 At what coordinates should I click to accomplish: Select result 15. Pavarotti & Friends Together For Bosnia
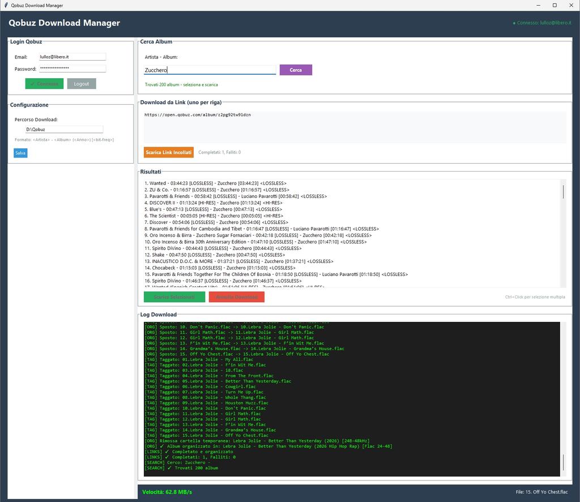[276, 274]
